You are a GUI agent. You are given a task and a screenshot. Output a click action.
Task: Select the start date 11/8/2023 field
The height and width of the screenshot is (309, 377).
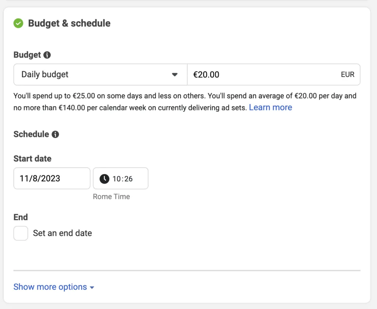pos(52,178)
